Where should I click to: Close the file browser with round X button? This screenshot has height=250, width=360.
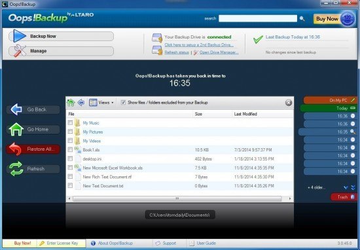click(289, 102)
